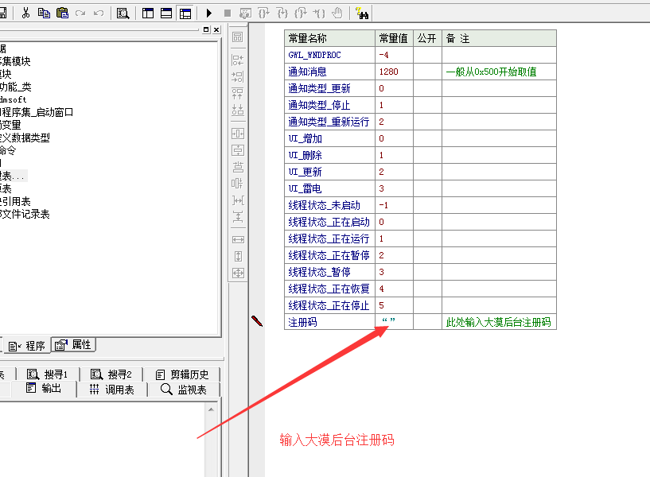Click the Redo arrow icon

[80, 14]
